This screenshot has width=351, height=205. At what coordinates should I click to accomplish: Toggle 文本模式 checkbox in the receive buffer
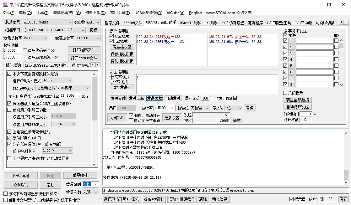click(x=112, y=36)
